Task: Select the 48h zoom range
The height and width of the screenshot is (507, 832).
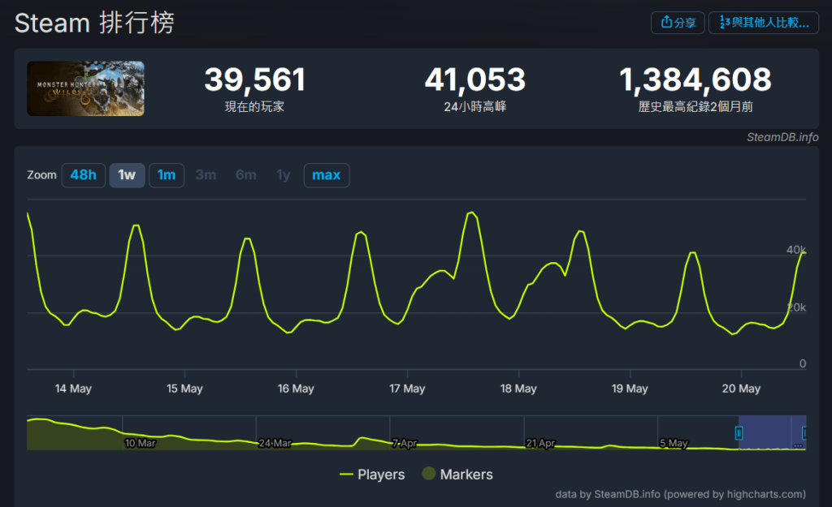Action: [84, 175]
